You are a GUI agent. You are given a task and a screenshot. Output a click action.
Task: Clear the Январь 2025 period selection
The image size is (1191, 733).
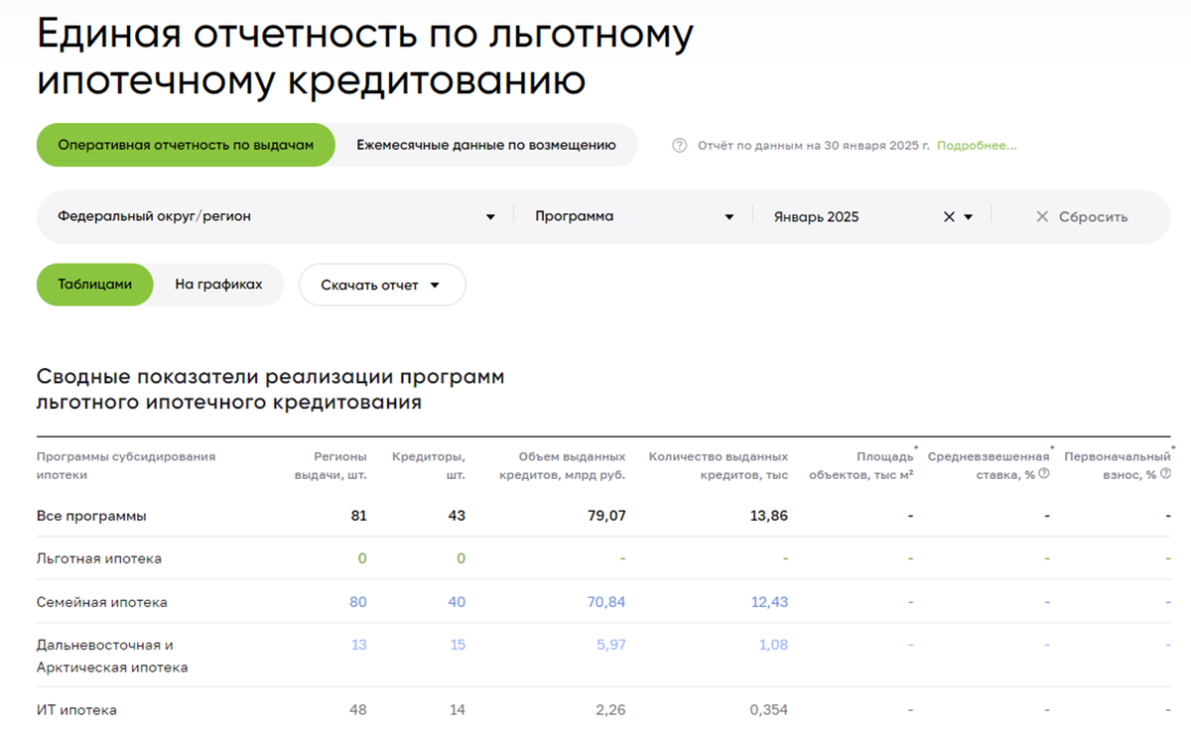point(949,217)
